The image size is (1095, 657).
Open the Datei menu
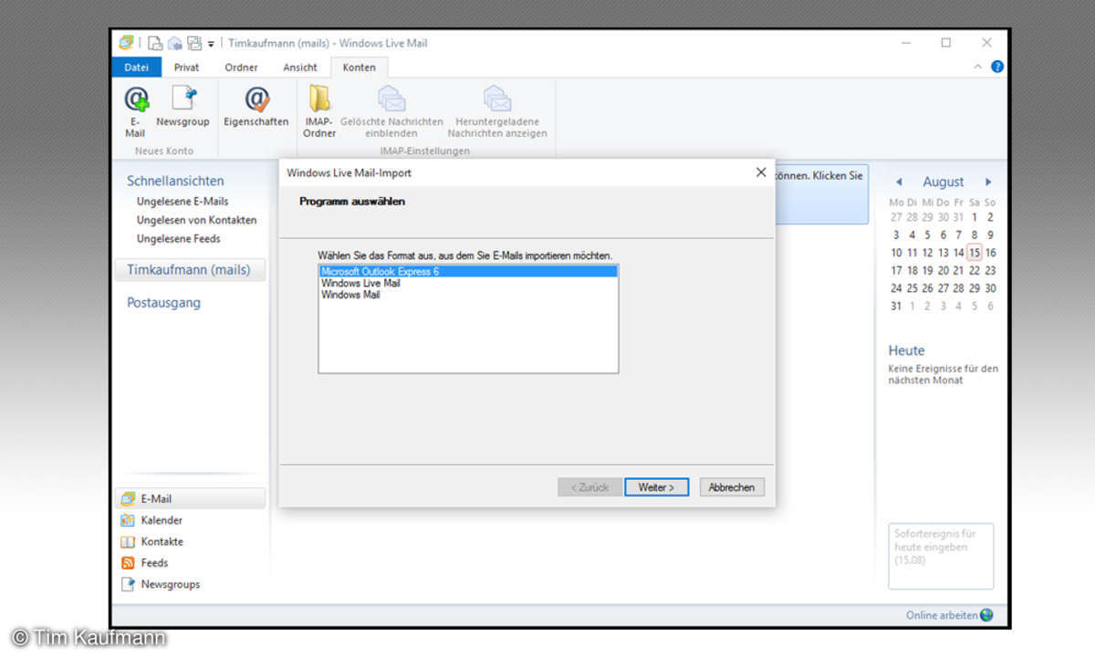136,67
